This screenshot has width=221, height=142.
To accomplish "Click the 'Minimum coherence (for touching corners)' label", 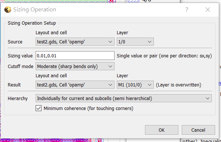I will 88,109.
